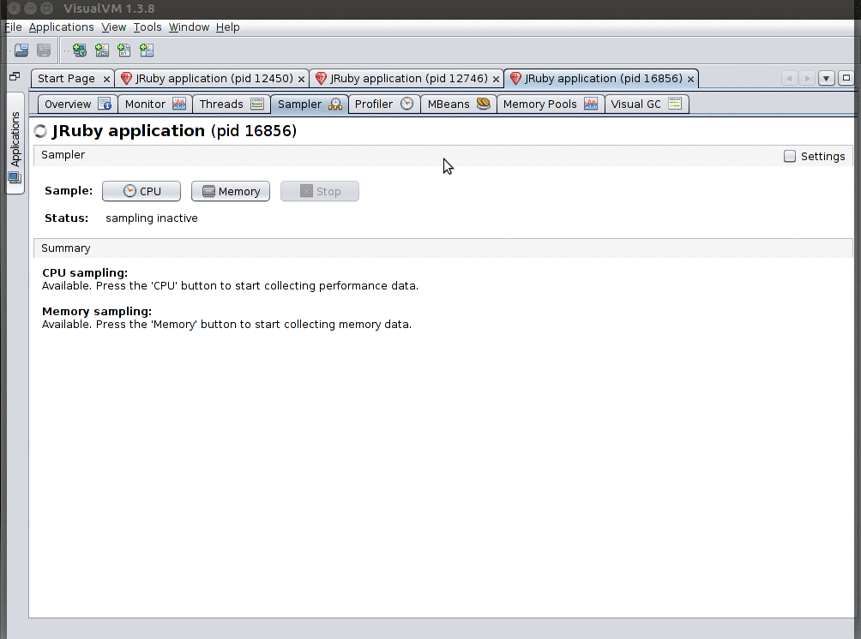Click the Add Application Snapshot toolbar icon
Image resolution: width=861 pixels, height=639 pixels.
(147, 51)
